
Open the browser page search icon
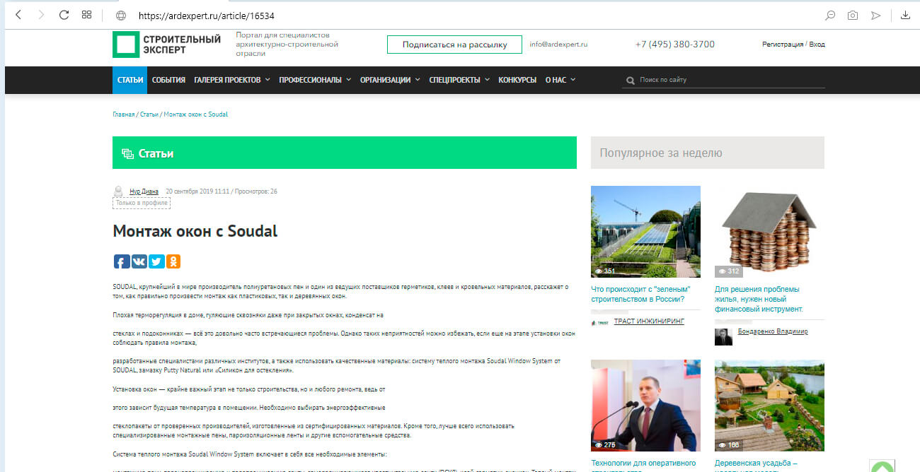pos(830,15)
